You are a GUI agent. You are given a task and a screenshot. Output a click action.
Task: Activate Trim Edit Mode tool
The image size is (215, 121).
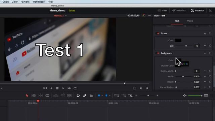click(x=34, y=95)
